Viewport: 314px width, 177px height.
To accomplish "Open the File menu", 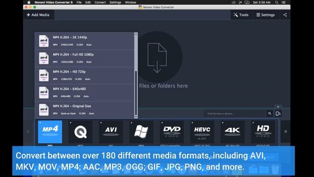I will [x=79, y=2].
